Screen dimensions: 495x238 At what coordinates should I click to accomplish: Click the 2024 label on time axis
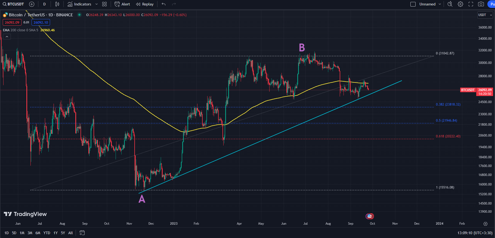coord(440,224)
